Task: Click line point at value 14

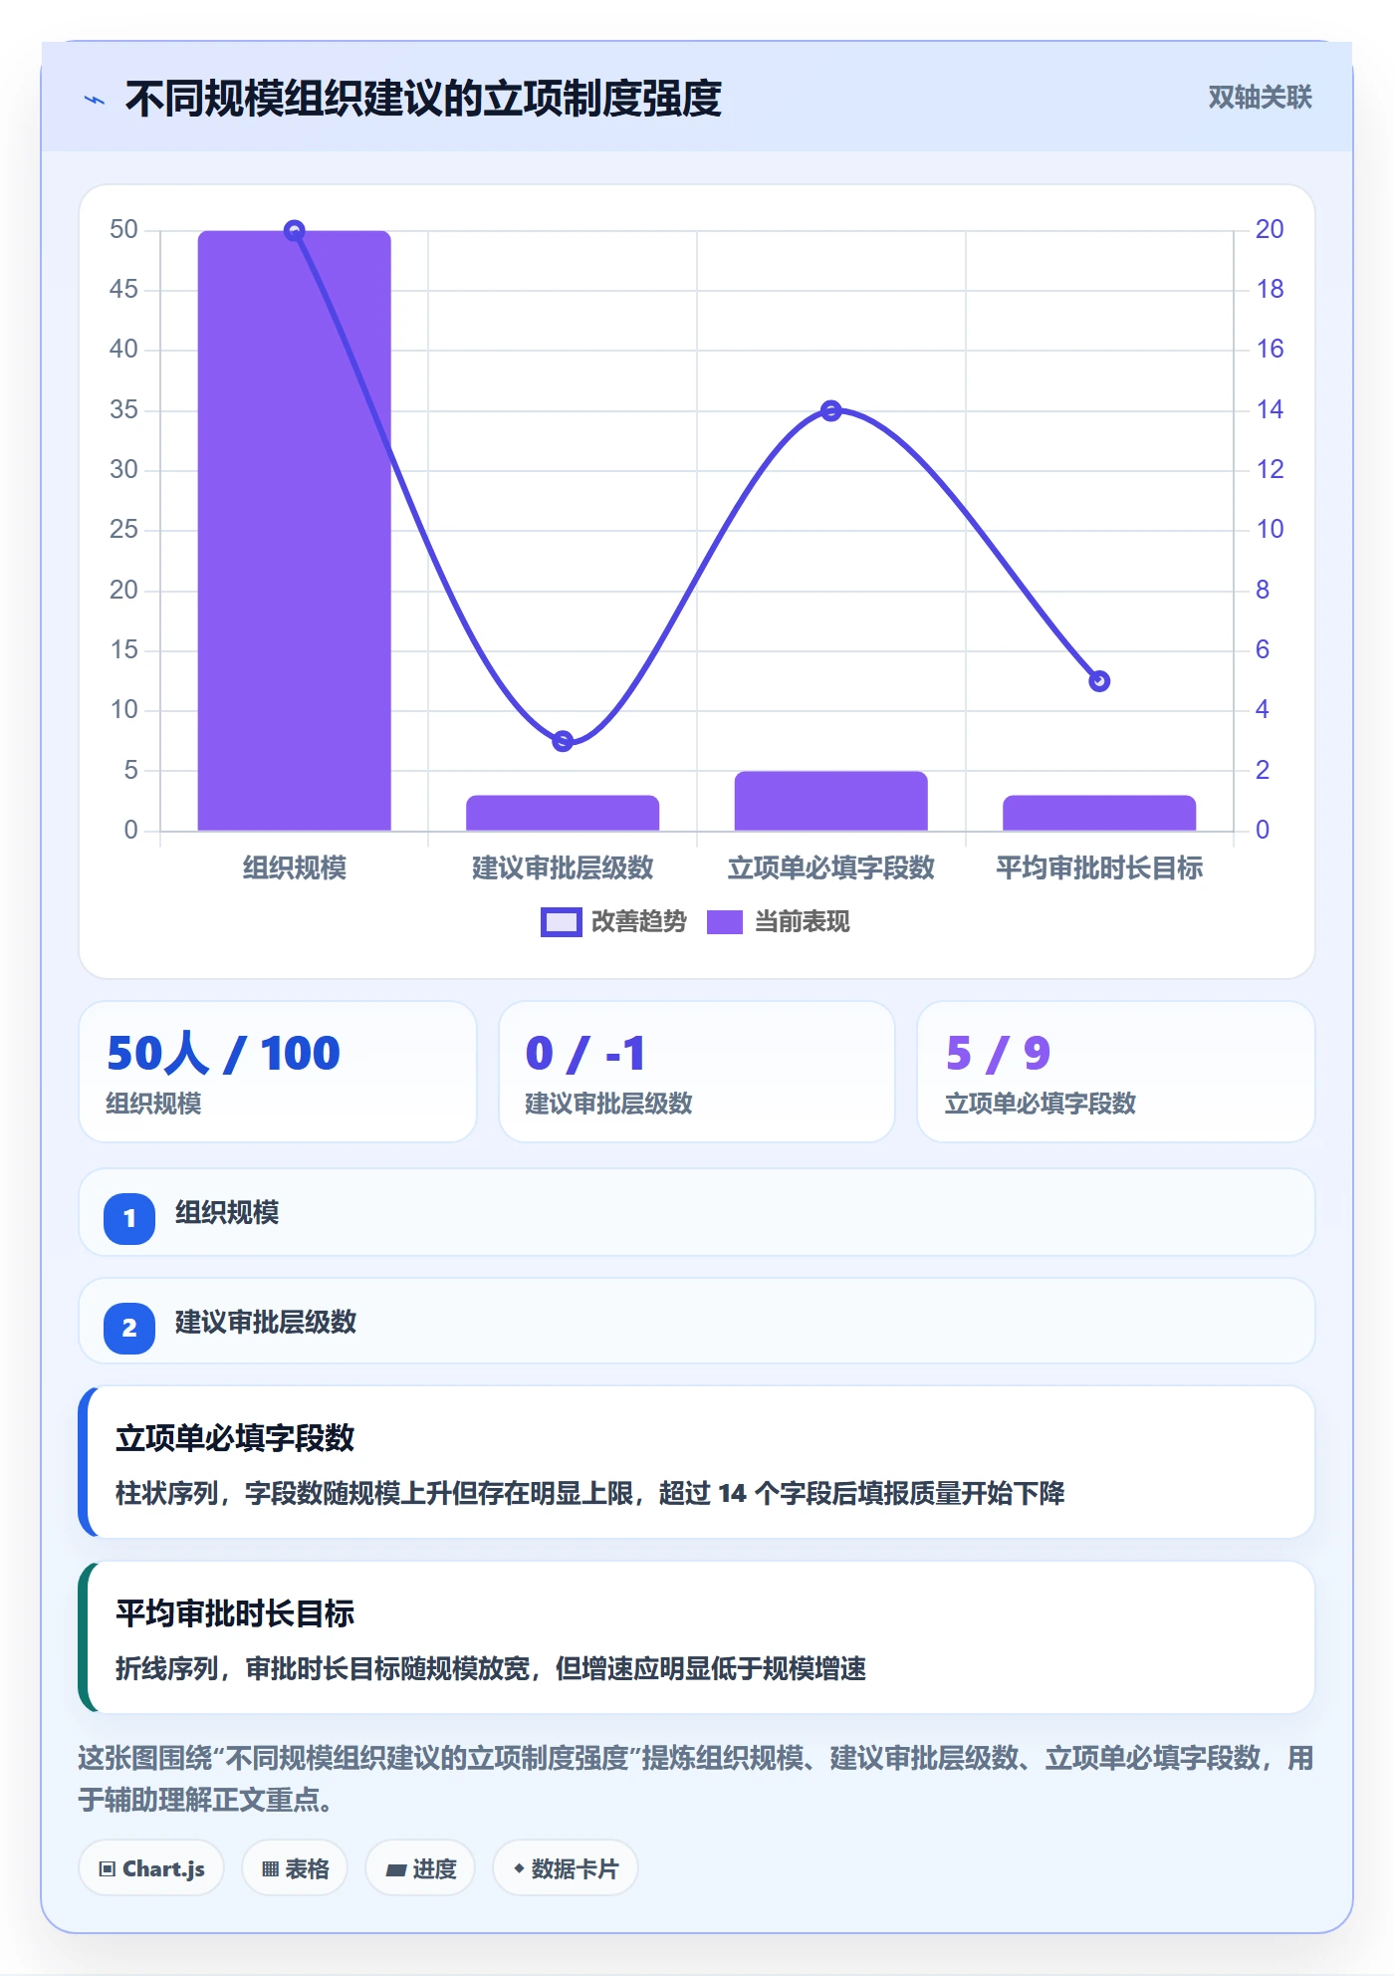Action: tap(831, 410)
